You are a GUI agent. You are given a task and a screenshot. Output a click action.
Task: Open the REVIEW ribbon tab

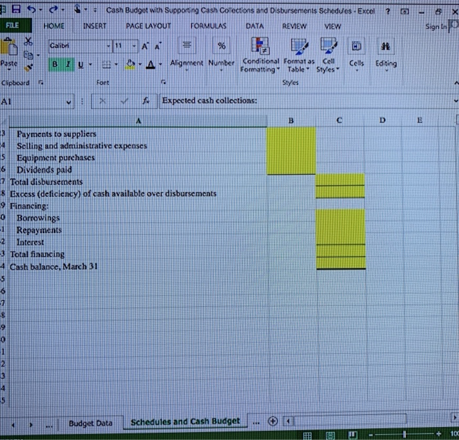point(294,26)
